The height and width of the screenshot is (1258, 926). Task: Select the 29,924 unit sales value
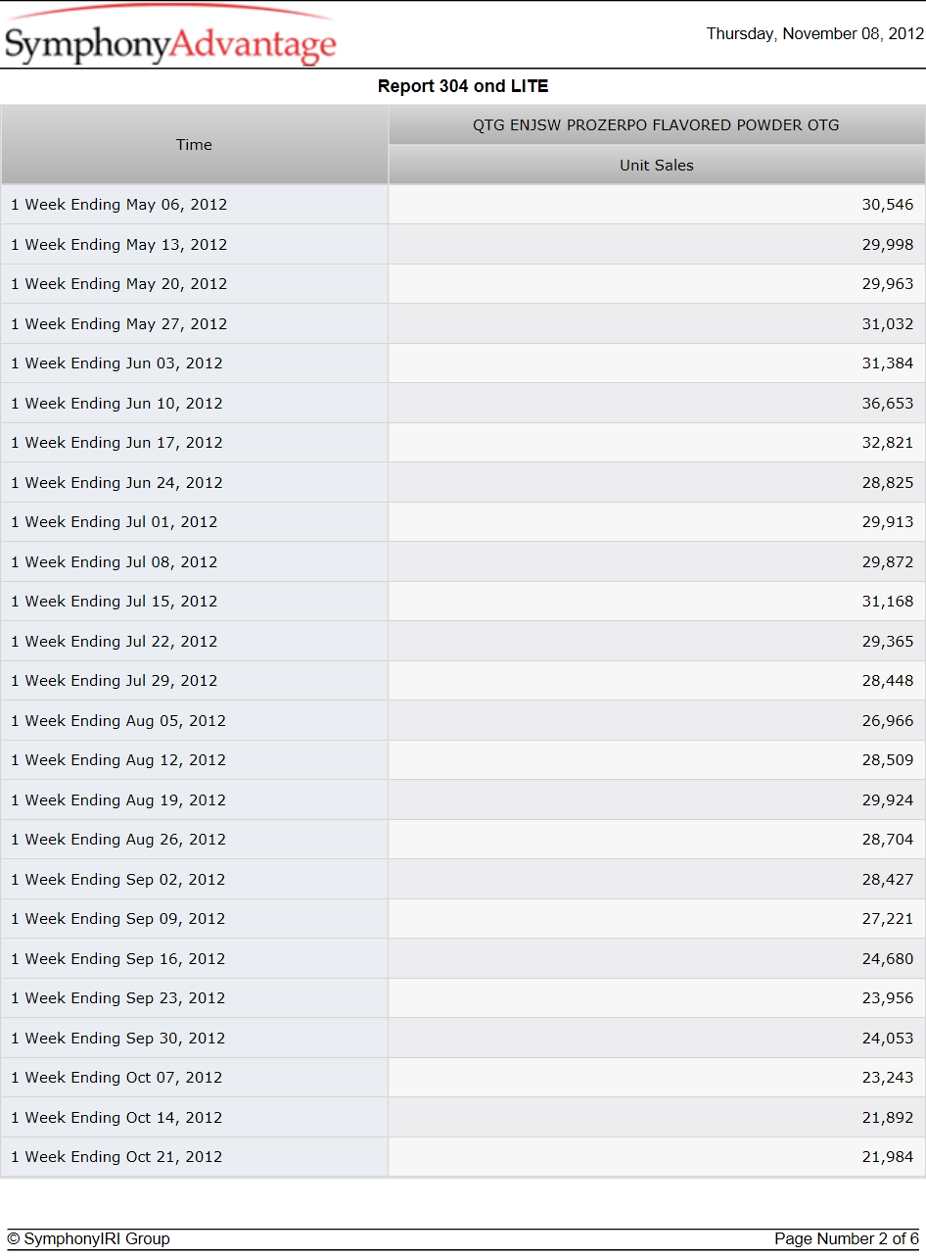pos(888,800)
